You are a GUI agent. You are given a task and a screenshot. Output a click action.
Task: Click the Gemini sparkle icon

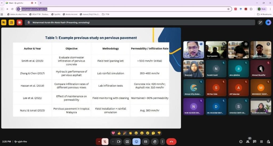point(268,23)
